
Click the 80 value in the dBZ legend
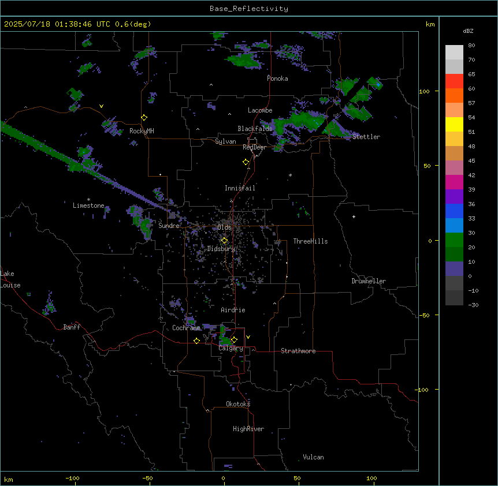pos(471,46)
